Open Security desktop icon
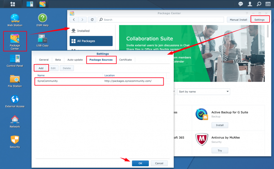Image resolution: width=274 pixels, height=169 pixels. point(15,142)
